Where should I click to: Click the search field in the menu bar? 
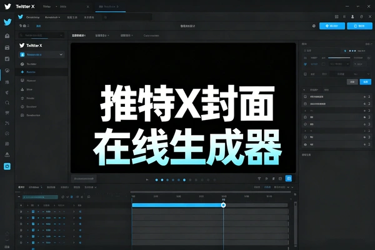pyautogui.click(x=127, y=17)
